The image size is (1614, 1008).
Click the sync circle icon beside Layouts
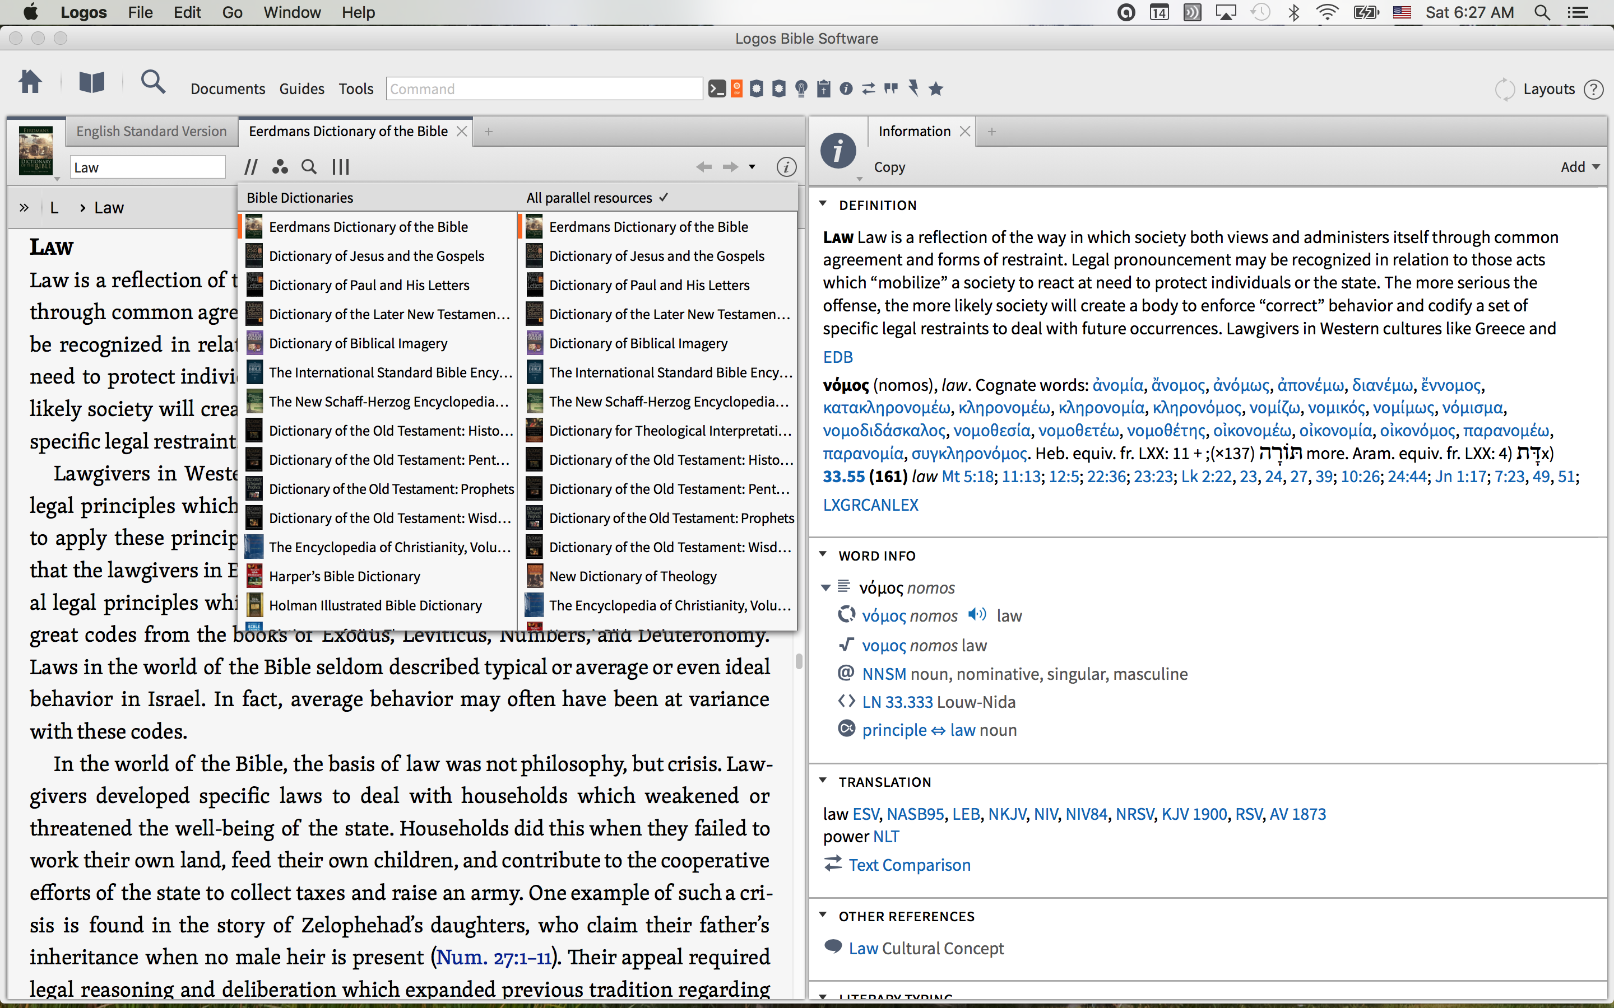(x=1504, y=90)
